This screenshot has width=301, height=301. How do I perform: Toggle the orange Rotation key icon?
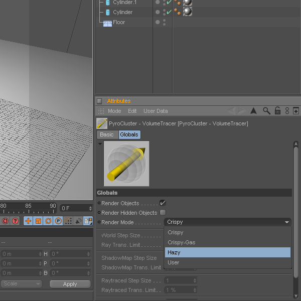pyautogui.click(x=48, y=221)
